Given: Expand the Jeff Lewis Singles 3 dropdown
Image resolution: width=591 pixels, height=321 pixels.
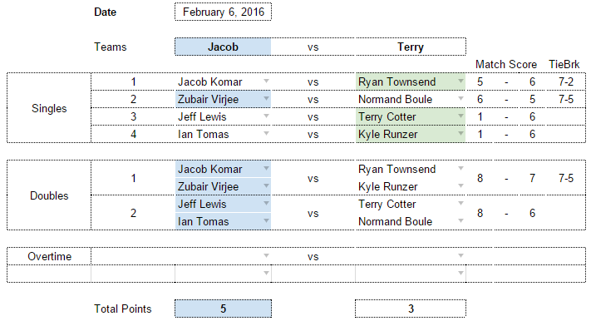Looking at the screenshot, I should [266, 116].
